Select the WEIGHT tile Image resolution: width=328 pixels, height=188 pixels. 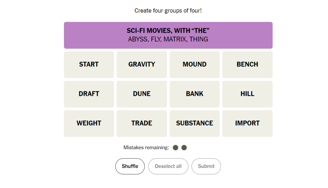[x=89, y=124]
